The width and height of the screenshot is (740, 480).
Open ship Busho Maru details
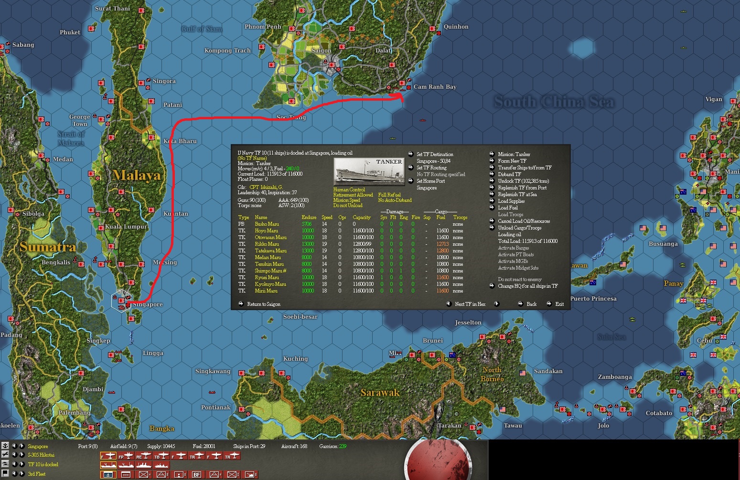coord(267,224)
